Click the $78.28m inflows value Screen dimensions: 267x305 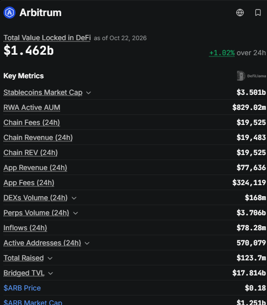click(x=251, y=228)
